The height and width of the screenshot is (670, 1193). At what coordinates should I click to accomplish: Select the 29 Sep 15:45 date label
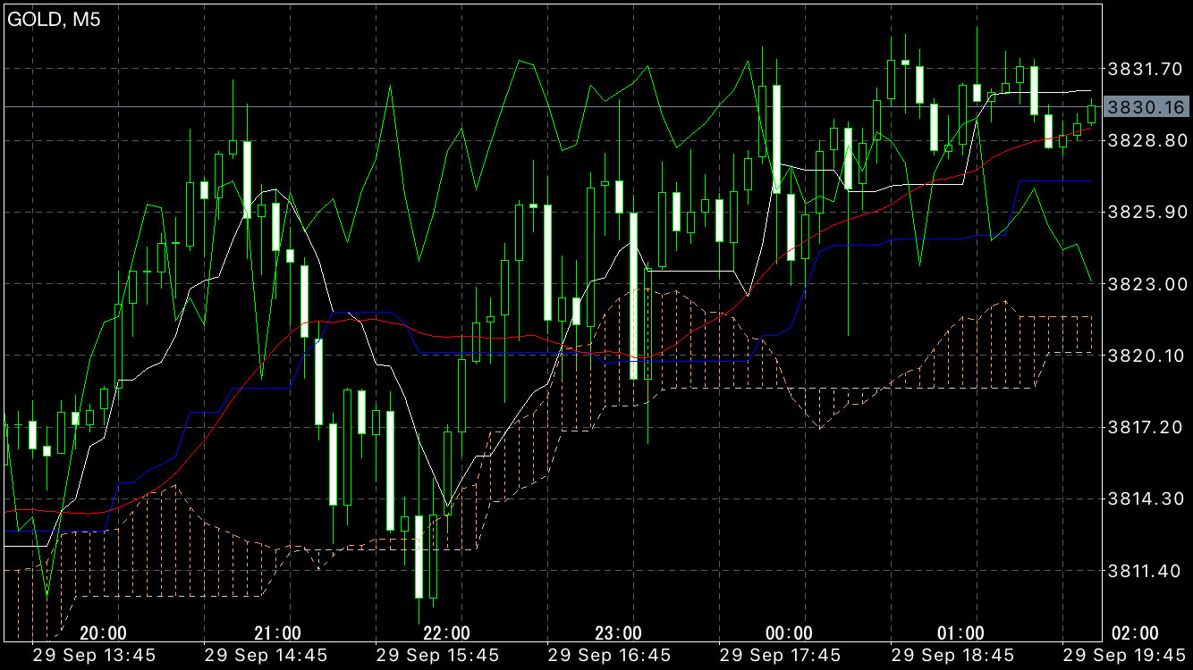tap(437, 655)
